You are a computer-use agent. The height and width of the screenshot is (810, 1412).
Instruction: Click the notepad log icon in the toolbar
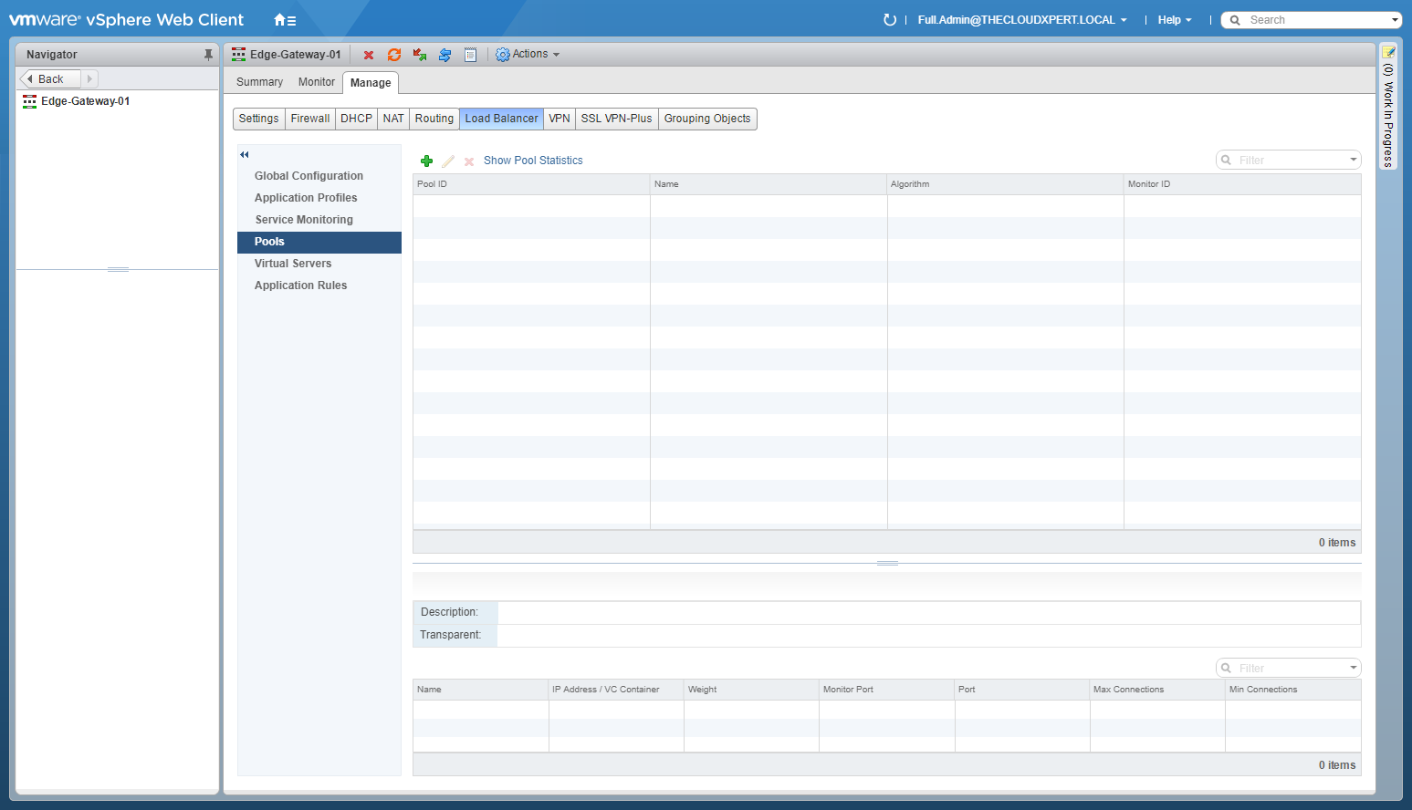click(470, 55)
